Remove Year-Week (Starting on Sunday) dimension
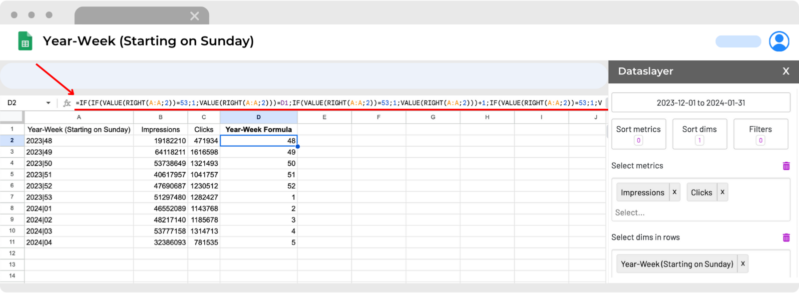 click(x=743, y=264)
